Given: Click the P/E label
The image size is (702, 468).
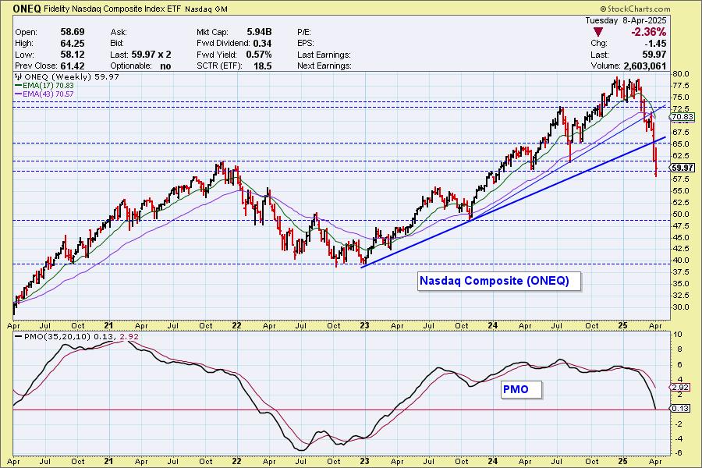Looking at the screenshot, I should click(x=304, y=32).
